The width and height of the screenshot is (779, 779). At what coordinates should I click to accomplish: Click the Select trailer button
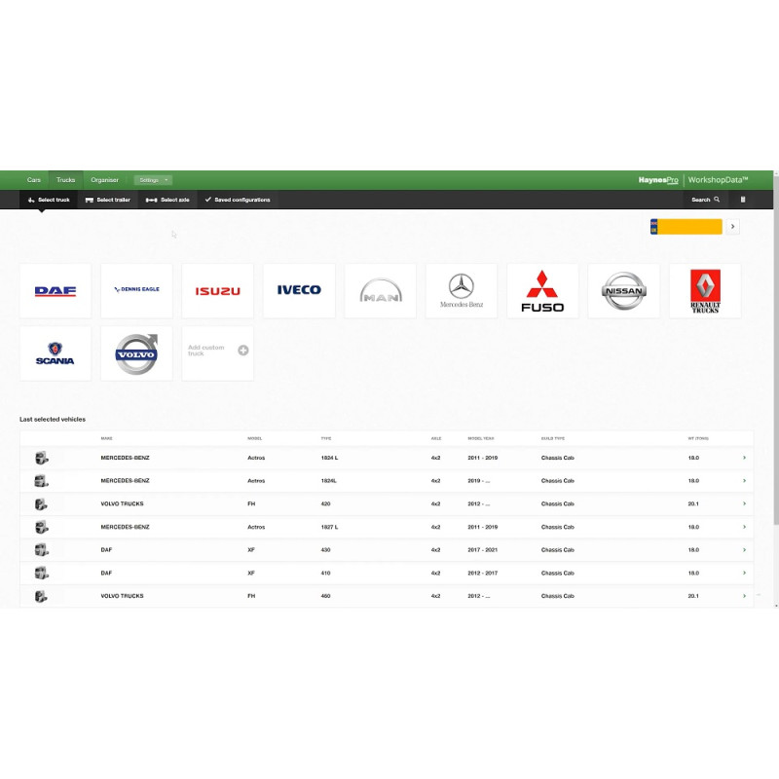[107, 200]
